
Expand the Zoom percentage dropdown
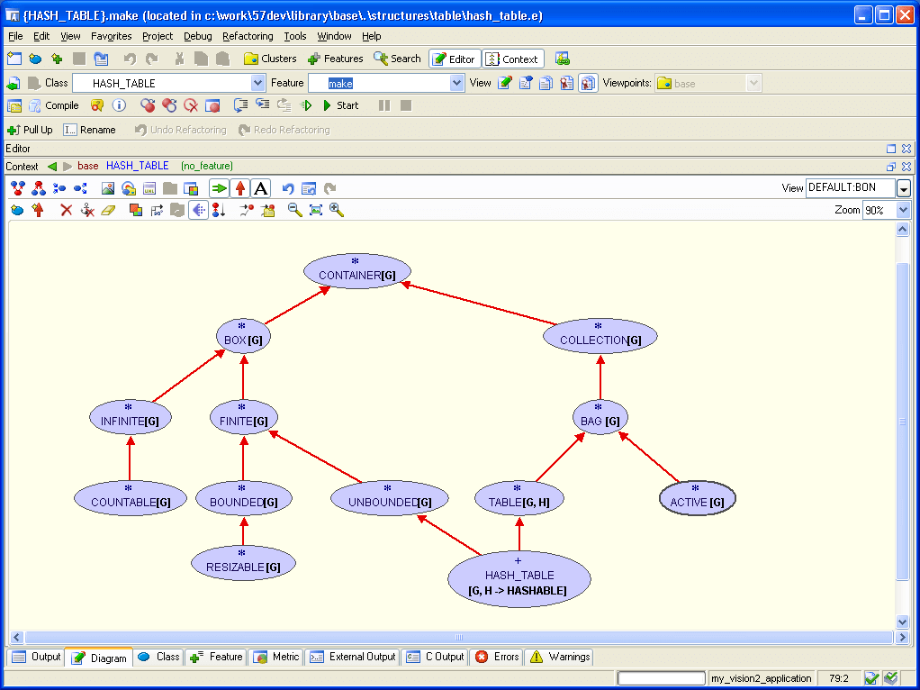[903, 210]
